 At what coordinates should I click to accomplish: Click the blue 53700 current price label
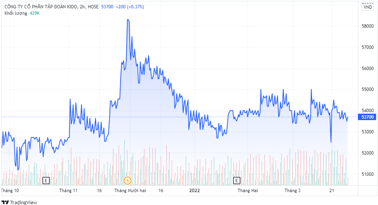(368, 117)
